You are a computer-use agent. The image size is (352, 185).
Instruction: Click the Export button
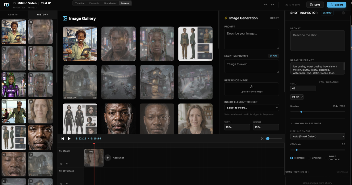pos(336,5)
